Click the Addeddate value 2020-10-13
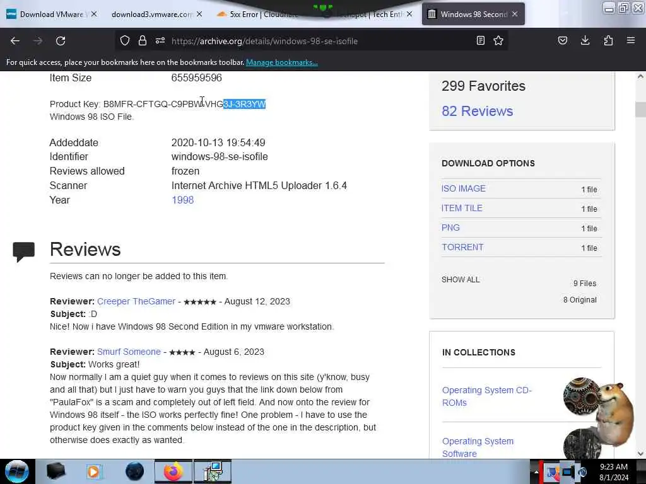The width and height of the screenshot is (646, 484). coord(218,143)
